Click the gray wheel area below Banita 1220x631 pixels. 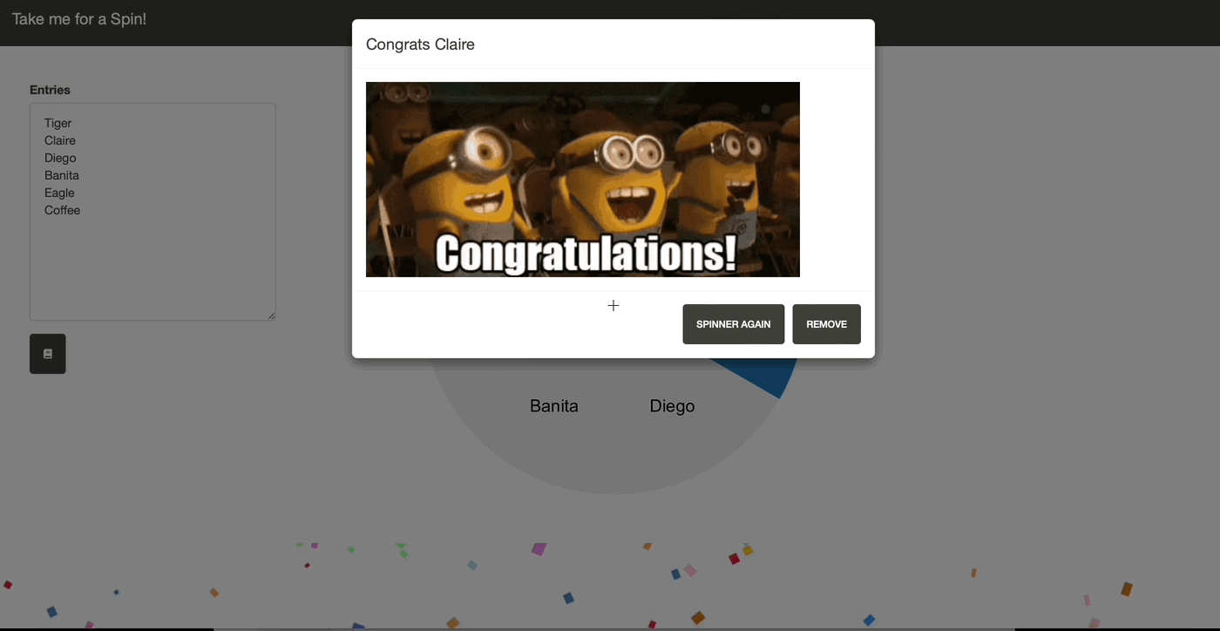pyautogui.click(x=575, y=453)
